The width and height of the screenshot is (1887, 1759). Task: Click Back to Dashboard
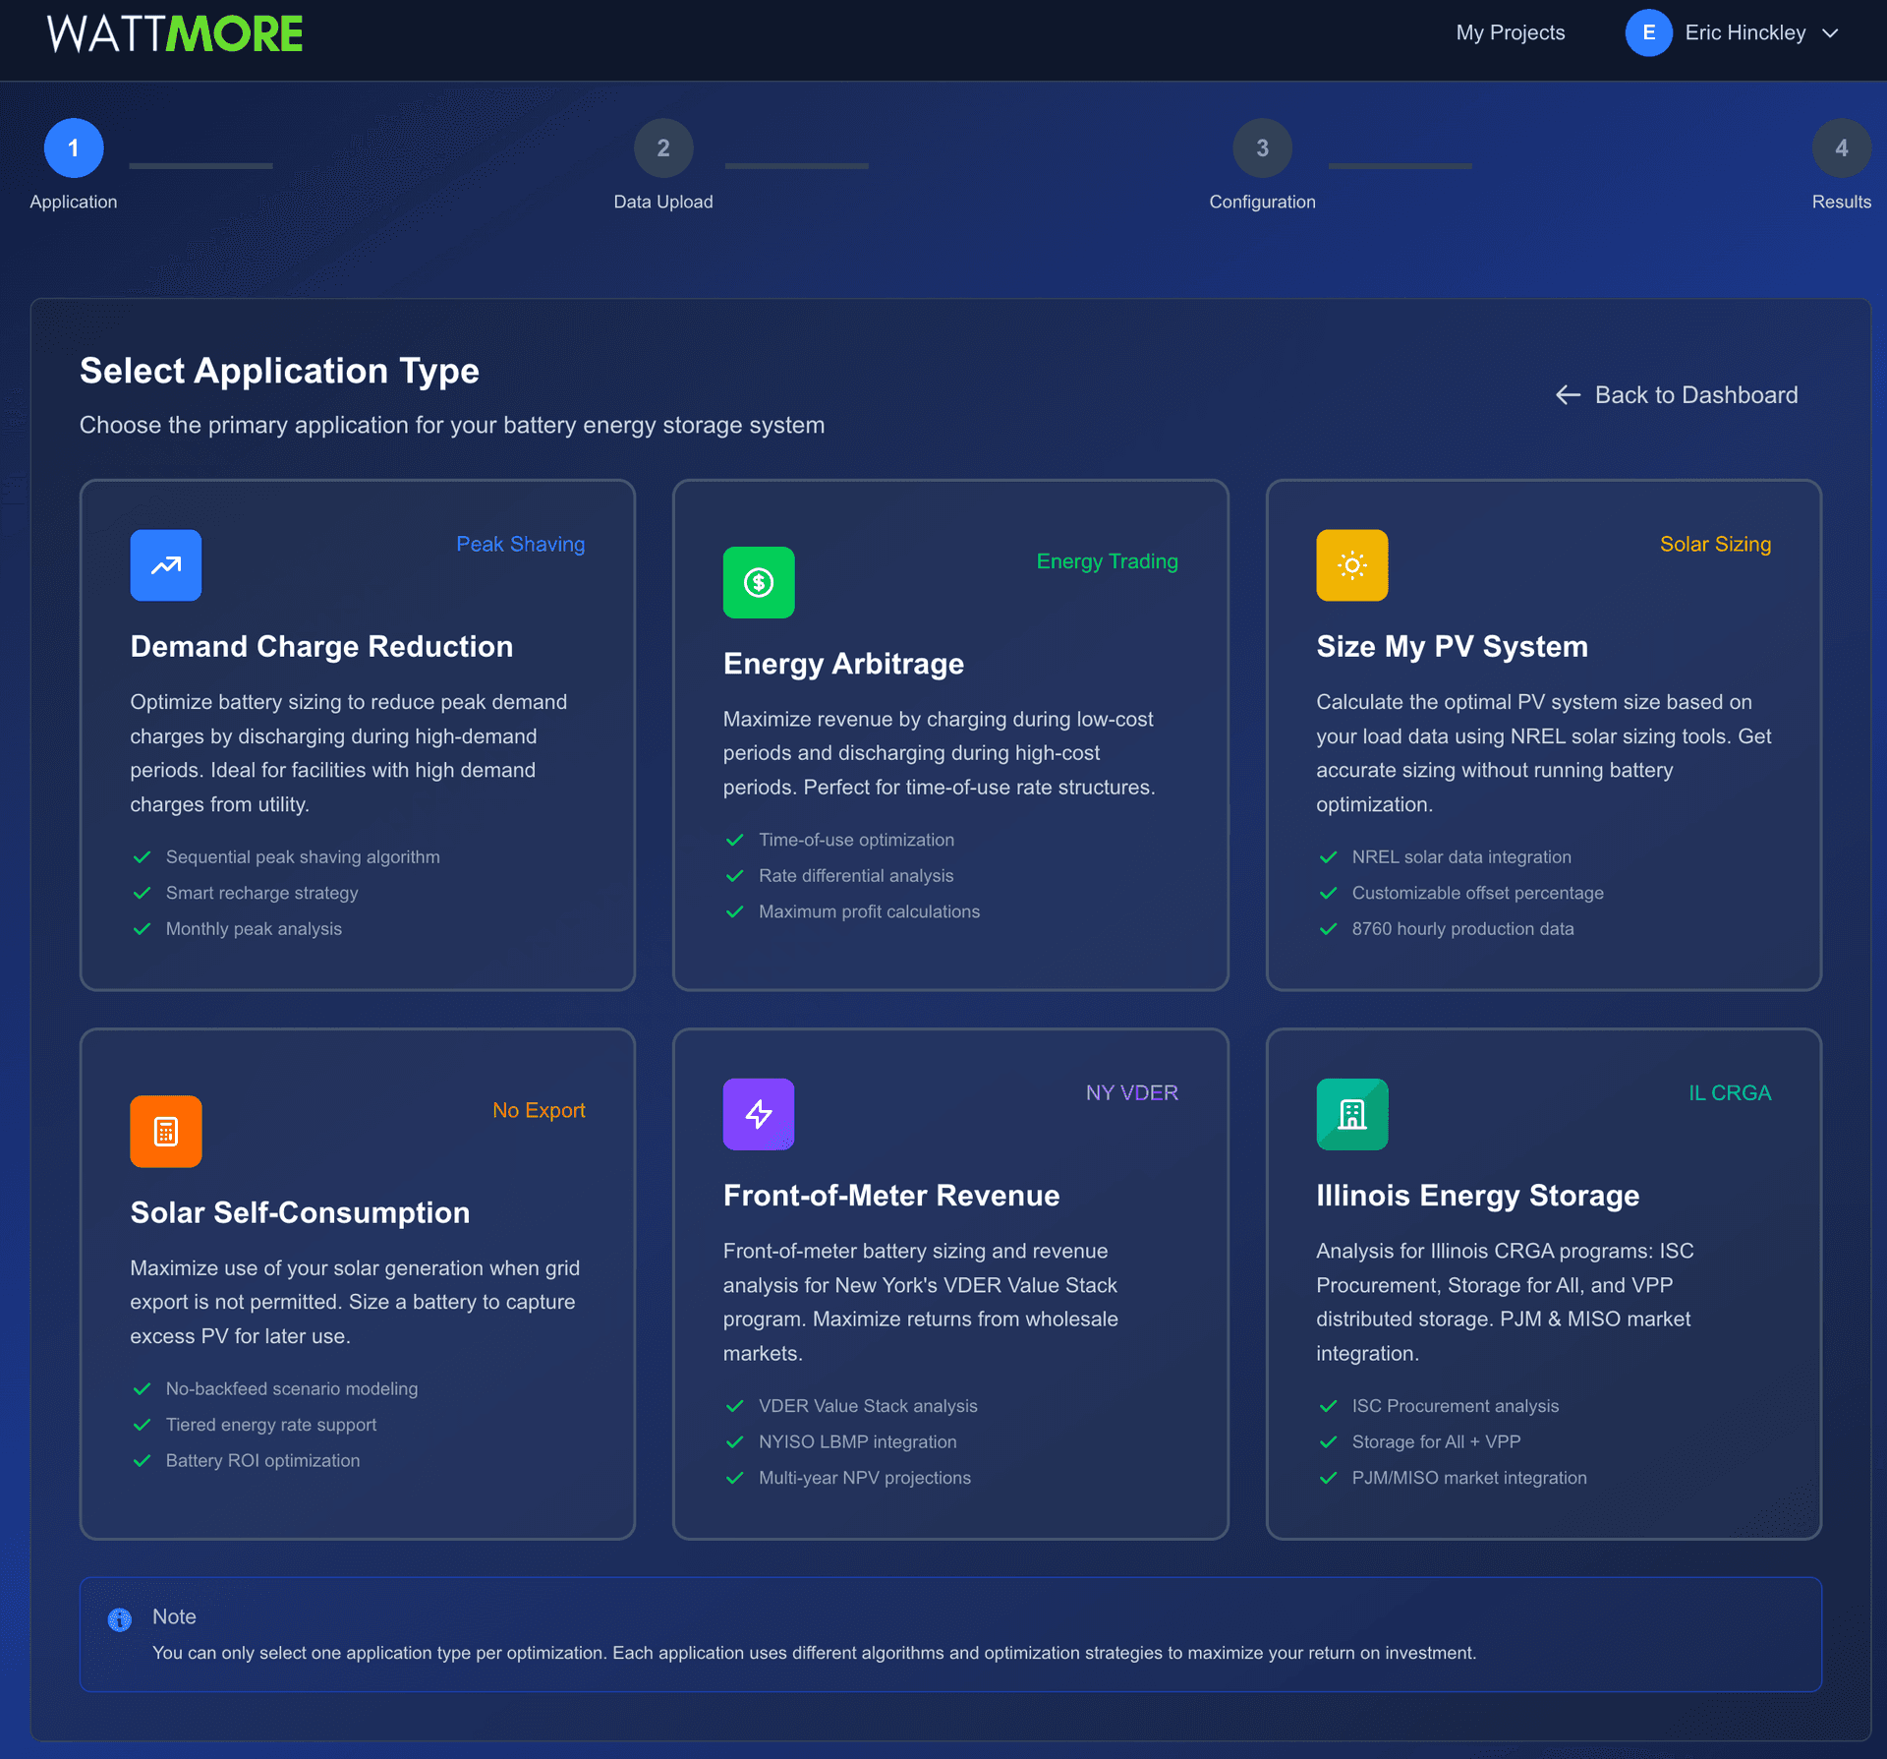(1695, 394)
